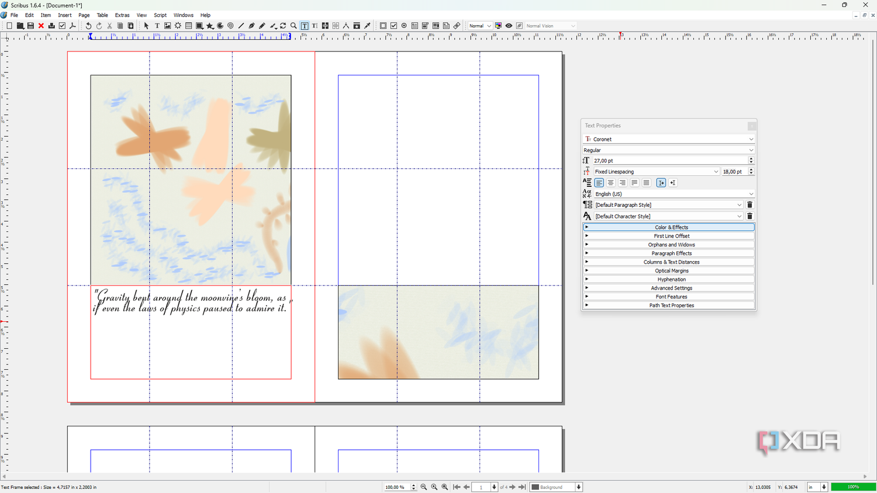877x493 pixels.
Task: Choose the Zoom magnifier tool
Action: click(294, 26)
